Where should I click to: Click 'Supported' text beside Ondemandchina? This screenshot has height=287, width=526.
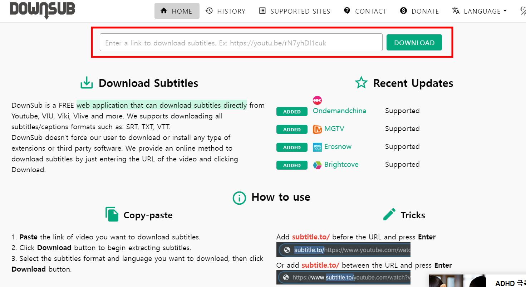pyautogui.click(x=402, y=111)
